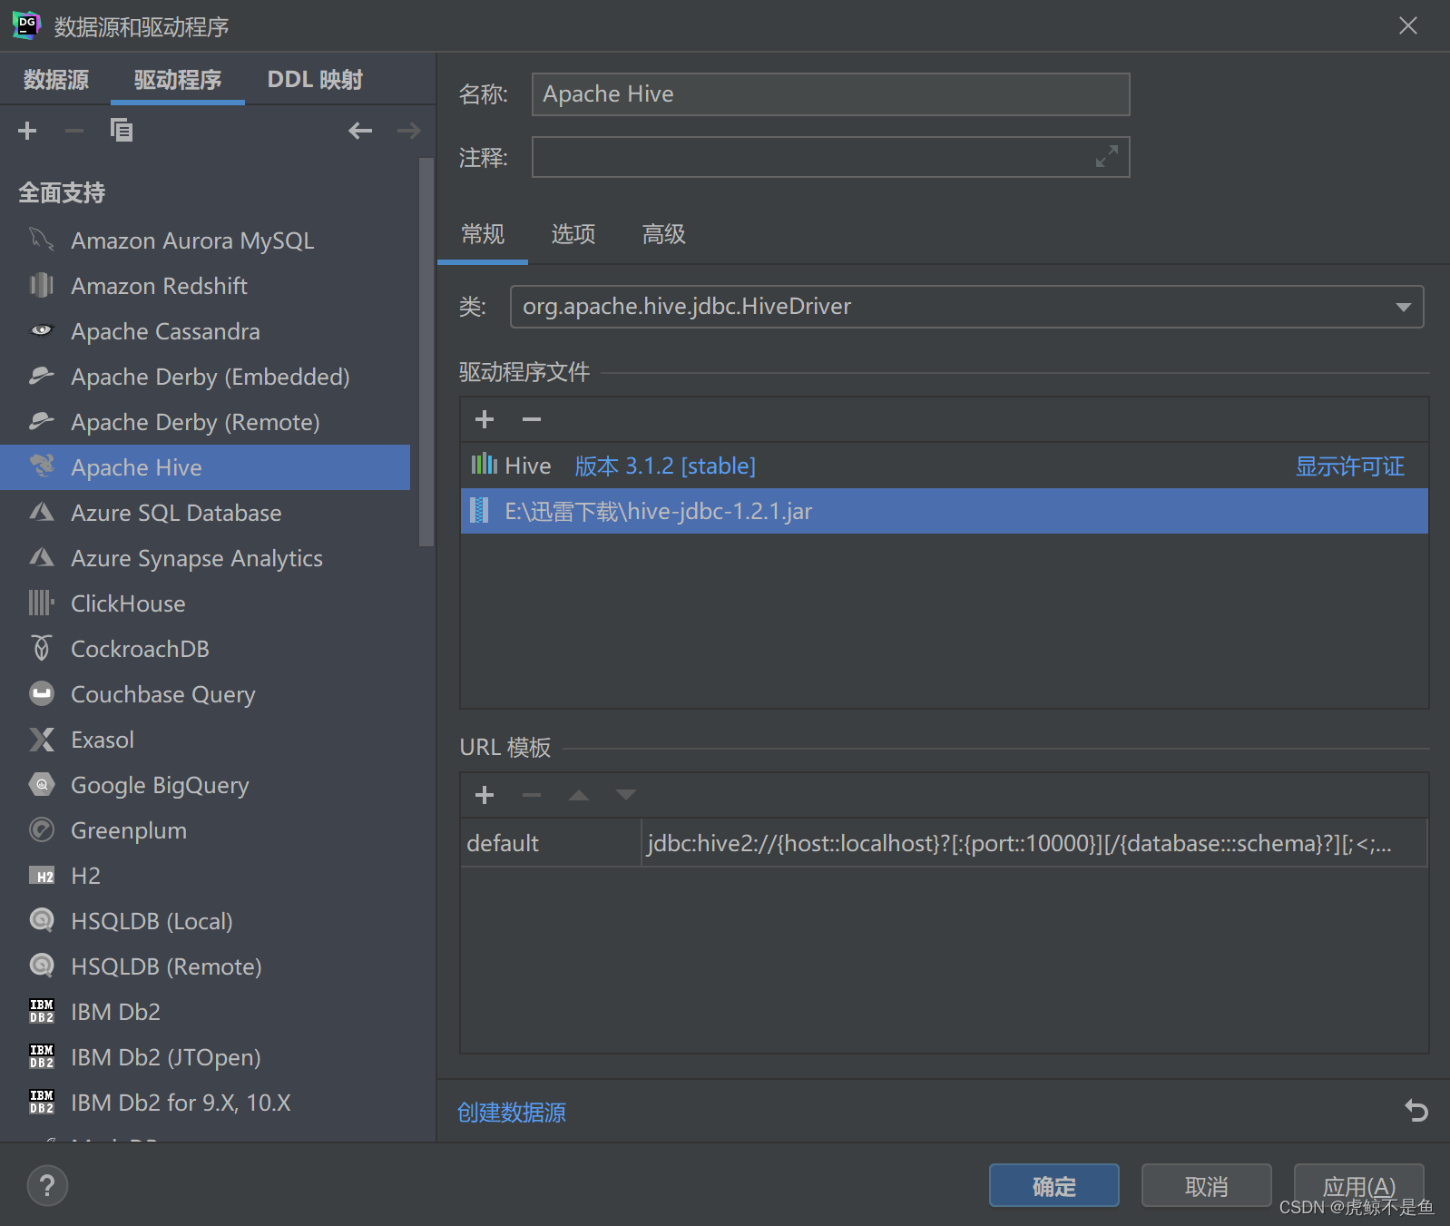Click the empty 注释 input field

pyautogui.click(x=830, y=157)
